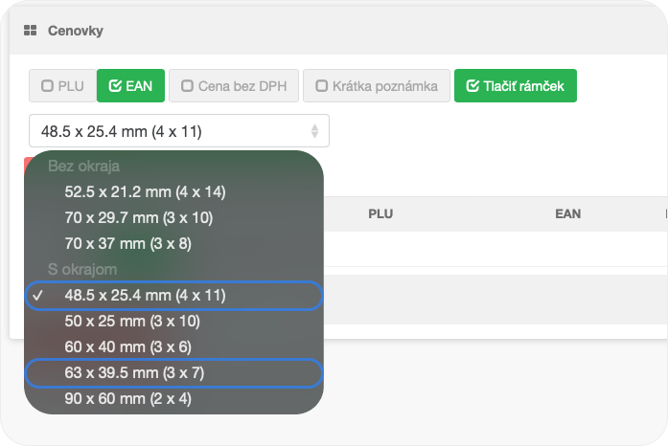Click the PLU column header
668x446 pixels.
[x=380, y=214]
